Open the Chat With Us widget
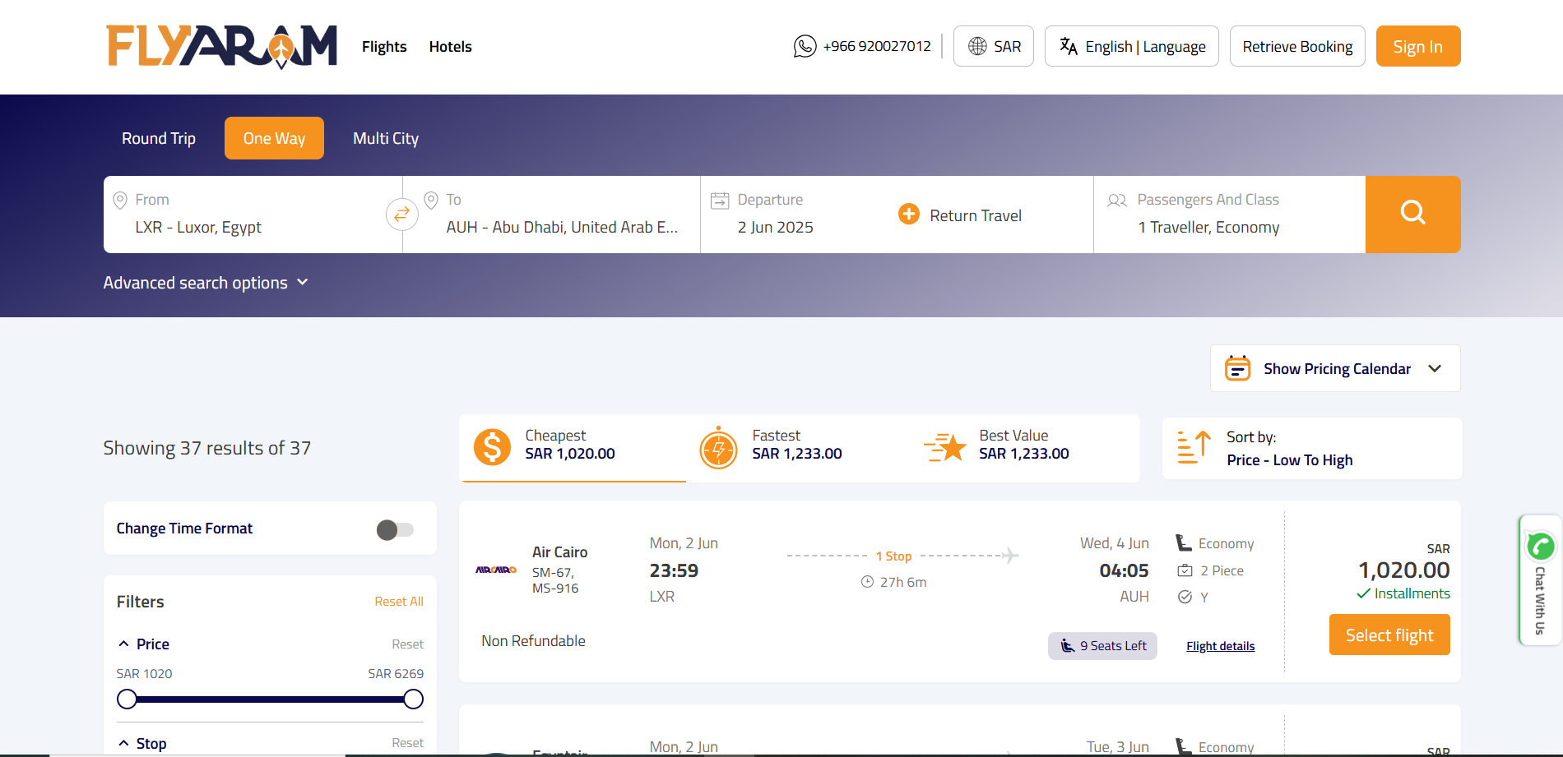 pos(1539,580)
